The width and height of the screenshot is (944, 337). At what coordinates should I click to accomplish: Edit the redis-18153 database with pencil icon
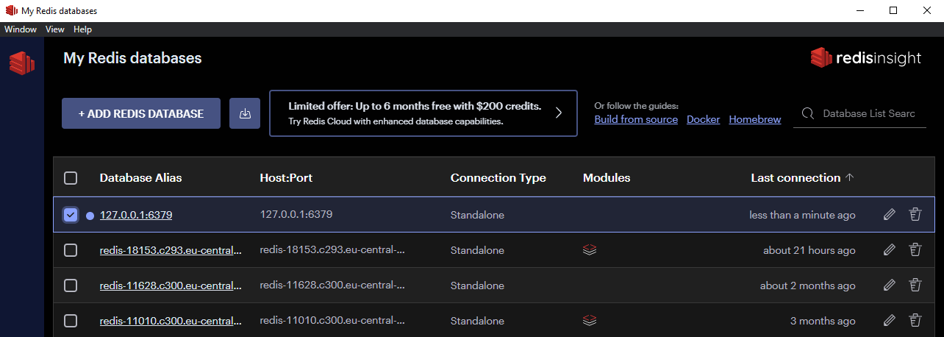(890, 250)
